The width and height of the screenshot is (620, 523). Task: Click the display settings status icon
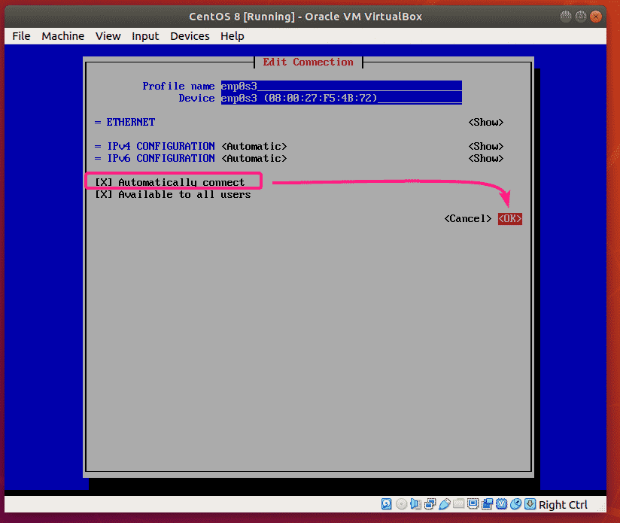pyautogui.click(x=473, y=504)
